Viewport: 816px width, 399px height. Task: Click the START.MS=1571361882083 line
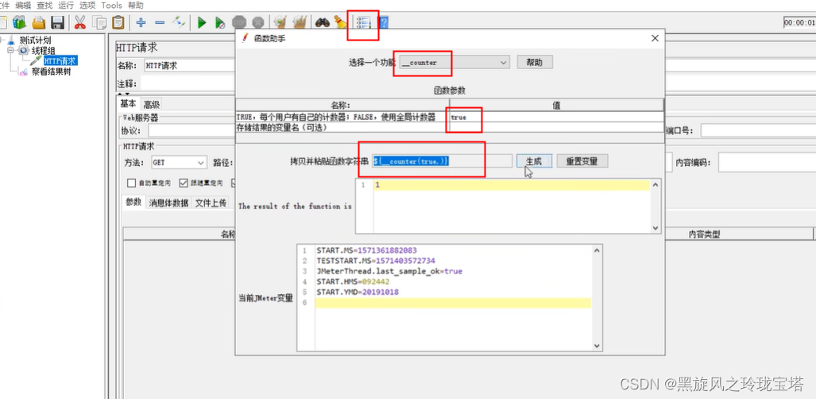coord(366,250)
